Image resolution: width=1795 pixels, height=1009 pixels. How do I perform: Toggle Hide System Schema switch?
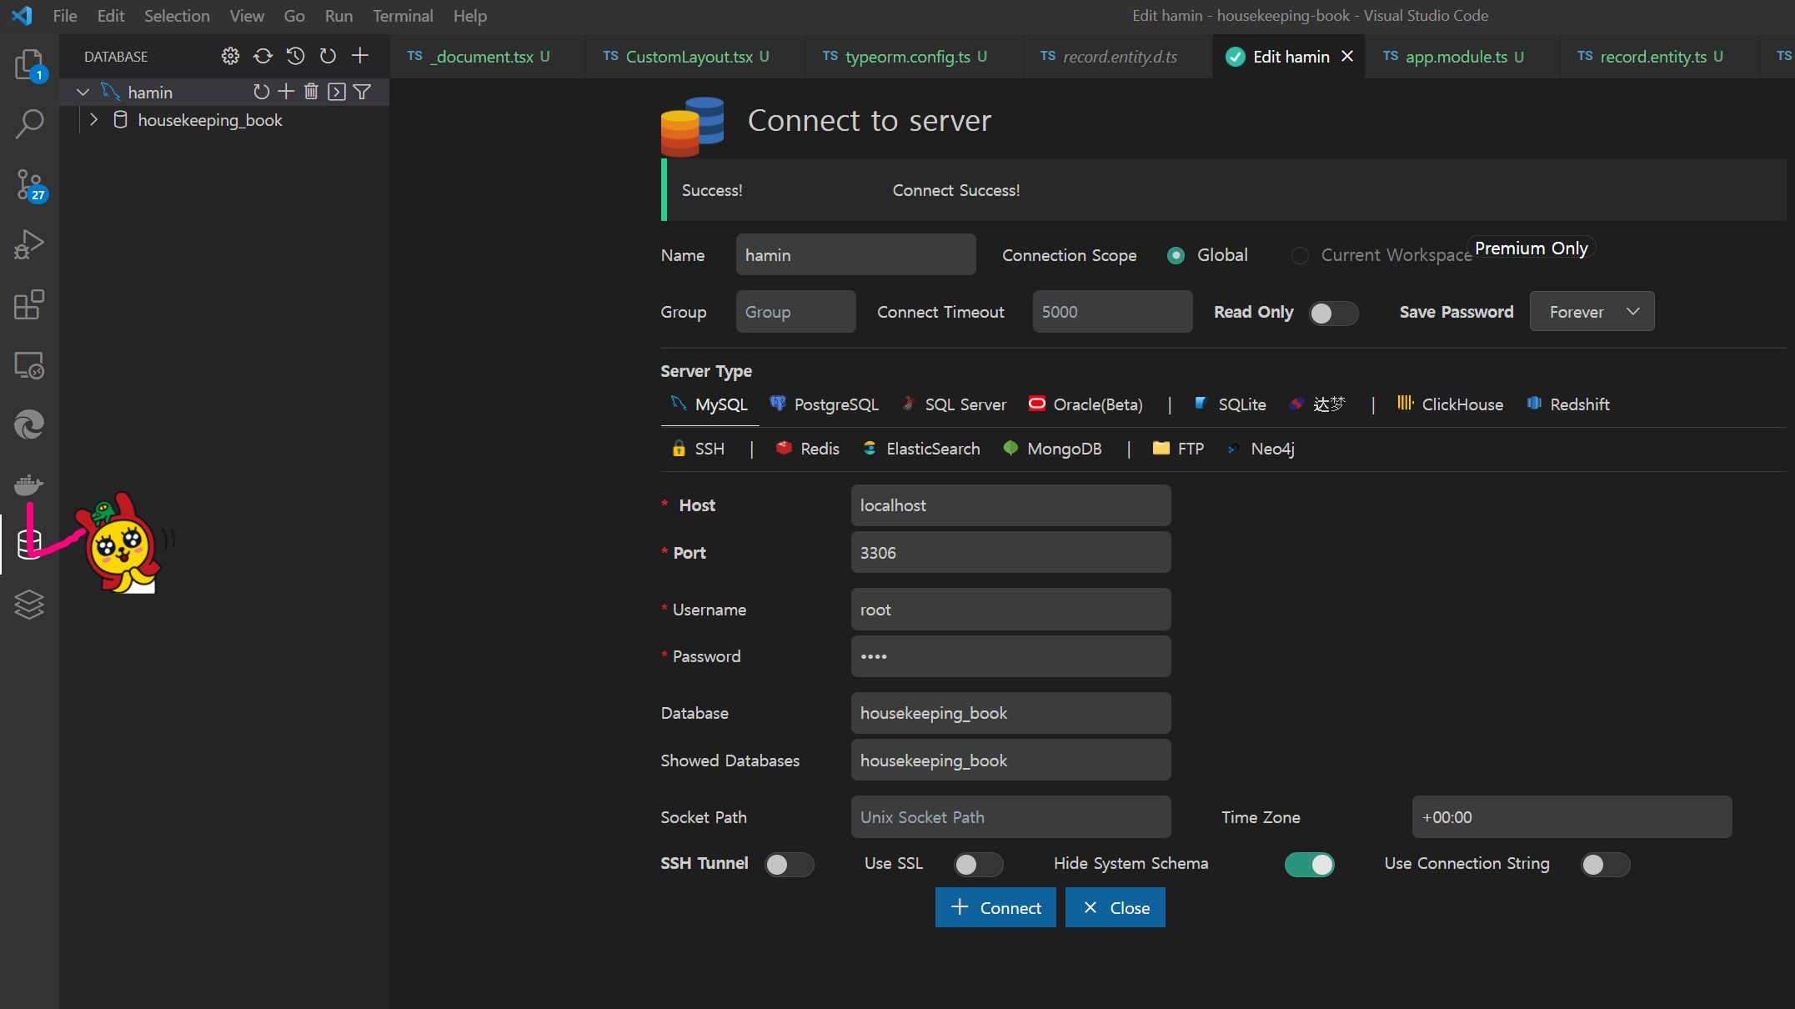pos(1309,865)
